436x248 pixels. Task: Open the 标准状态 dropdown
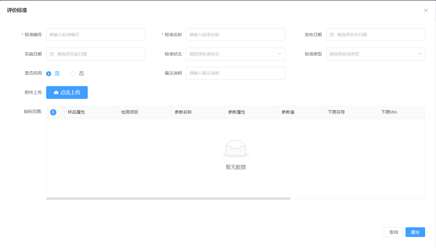click(235, 54)
